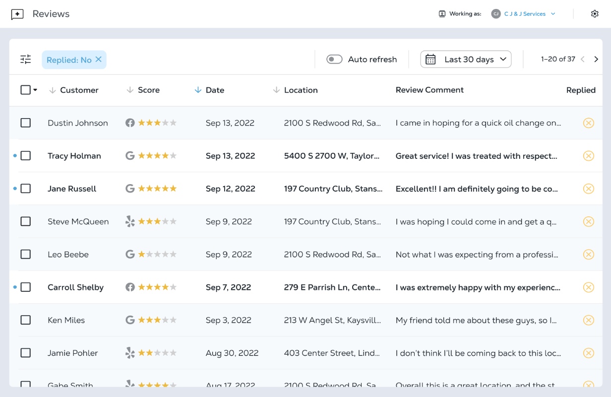Click Facebook icon in Carroll Shelby row
Screen dimensions: 611x397
(130, 287)
